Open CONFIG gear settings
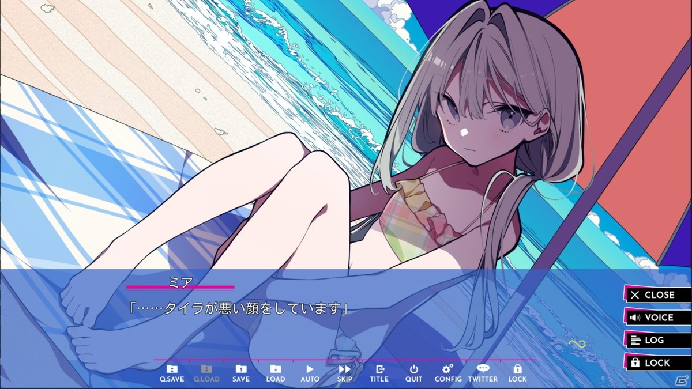Viewport: 692px width, 389px height. [448, 373]
